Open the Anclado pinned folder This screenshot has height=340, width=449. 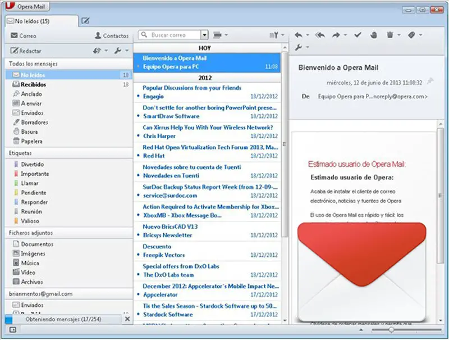point(68,94)
